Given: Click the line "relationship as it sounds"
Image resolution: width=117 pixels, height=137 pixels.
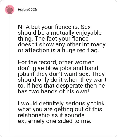Looking at the screenshot, I should 51,115.
